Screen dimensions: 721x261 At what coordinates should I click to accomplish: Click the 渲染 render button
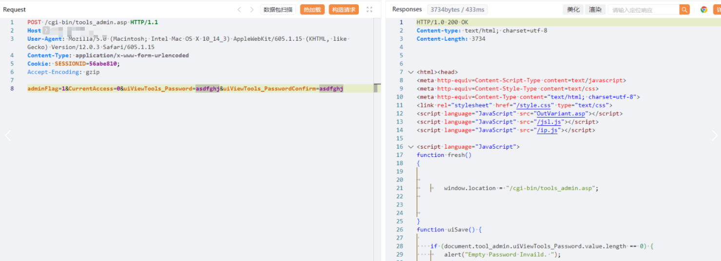[x=595, y=9]
